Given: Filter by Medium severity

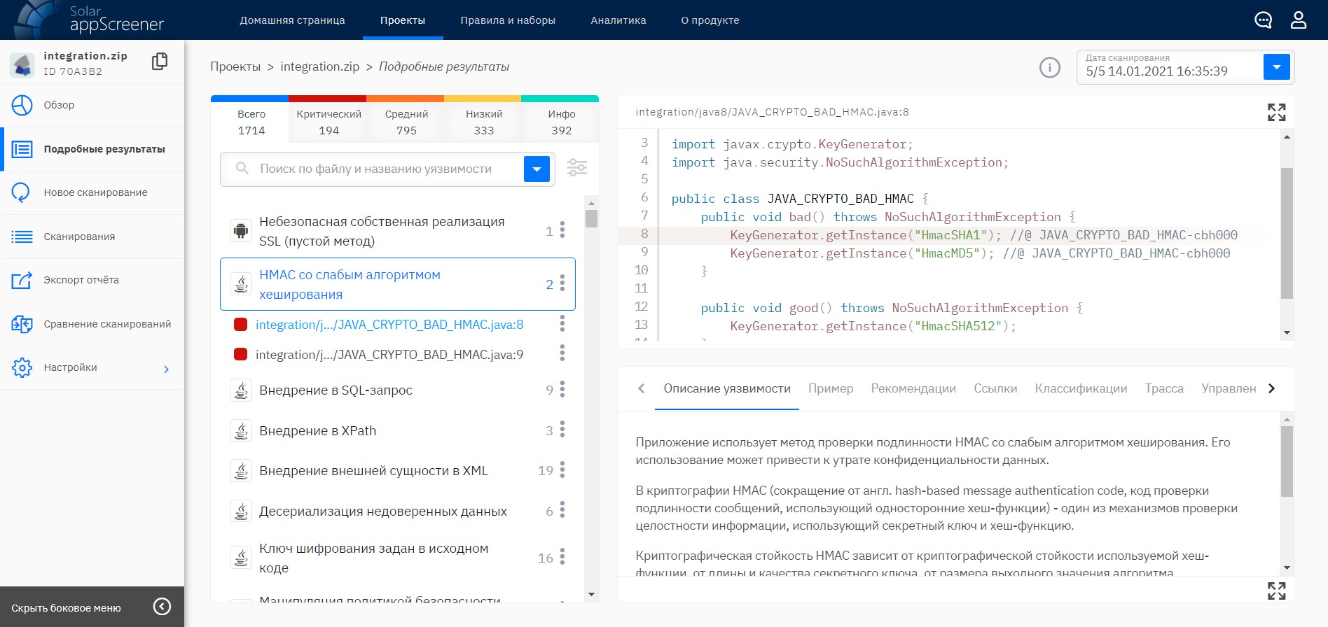Looking at the screenshot, I should coord(406,122).
